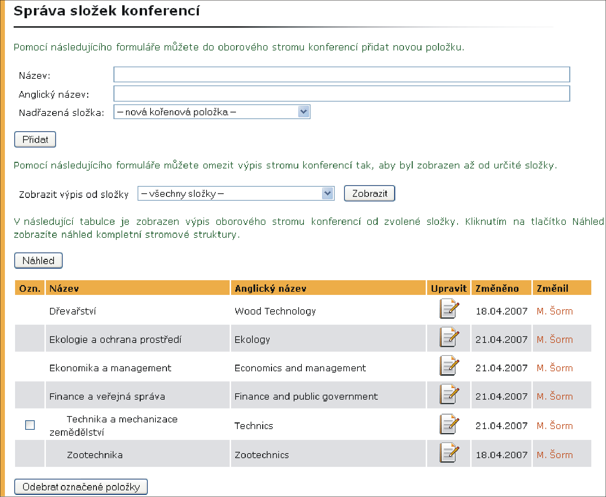The image size is (606, 497).
Task: Select Economics and management cell
Action: tap(328, 367)
